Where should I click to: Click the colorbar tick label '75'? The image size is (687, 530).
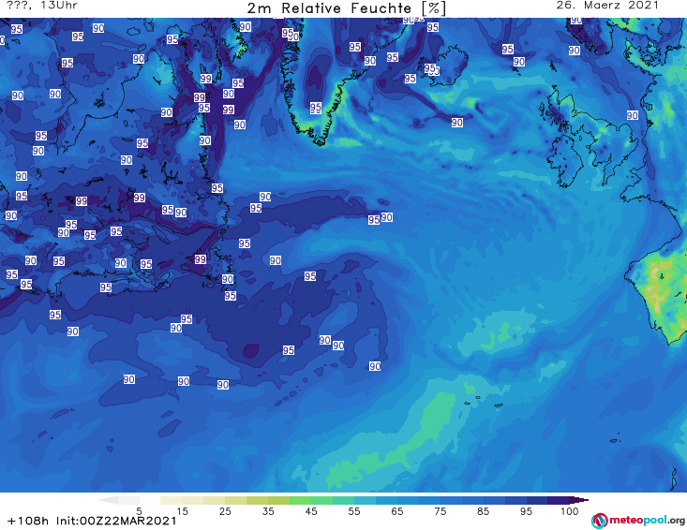[x=440, y=510]
